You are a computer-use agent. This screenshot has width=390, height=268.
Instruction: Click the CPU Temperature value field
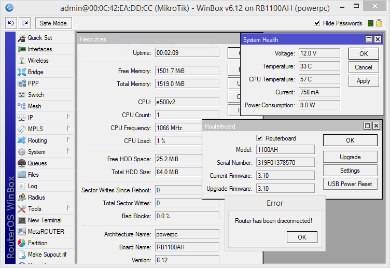(319, 79)
